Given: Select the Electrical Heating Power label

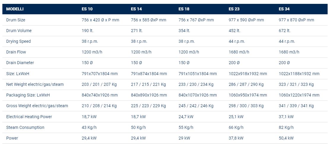Looking at the screenshot, I should (29, 117).
